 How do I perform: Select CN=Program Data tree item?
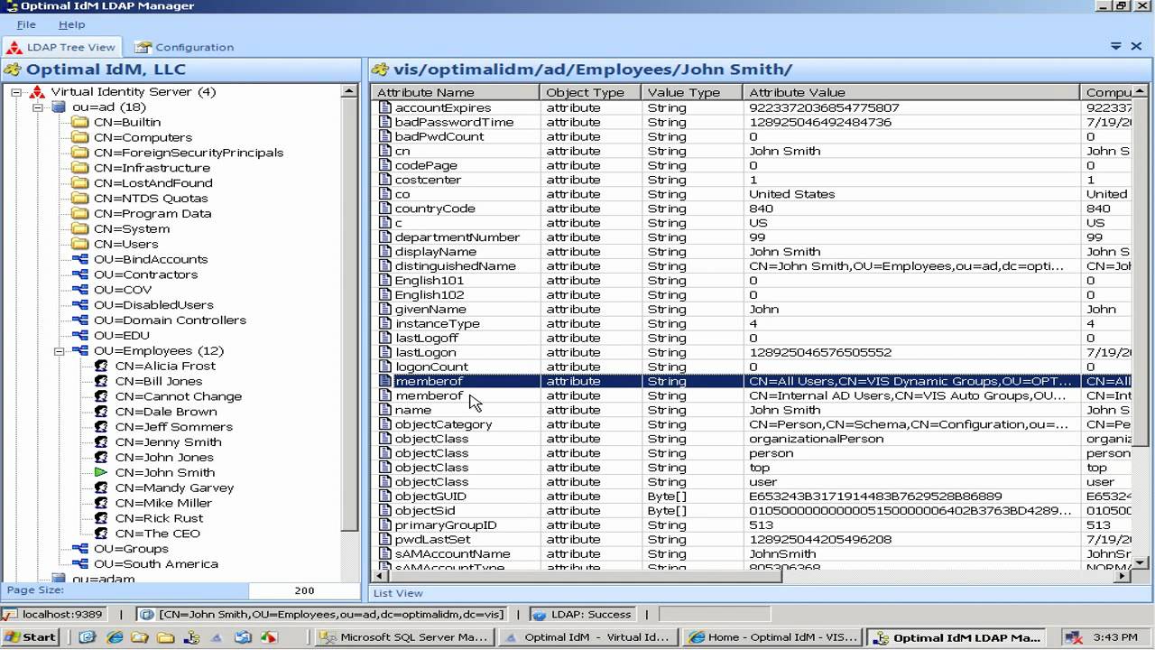(152, 215)
